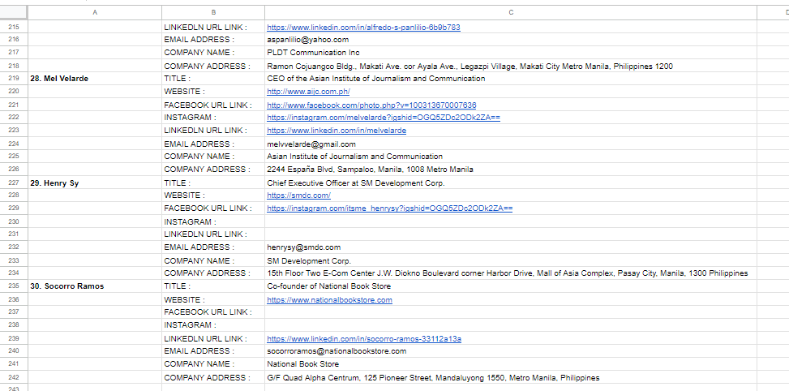Select company name 'Asian Institute of Journalism and Communication' in row 225
Viewport: 789px width, 391px height.
tap(511, 156)
